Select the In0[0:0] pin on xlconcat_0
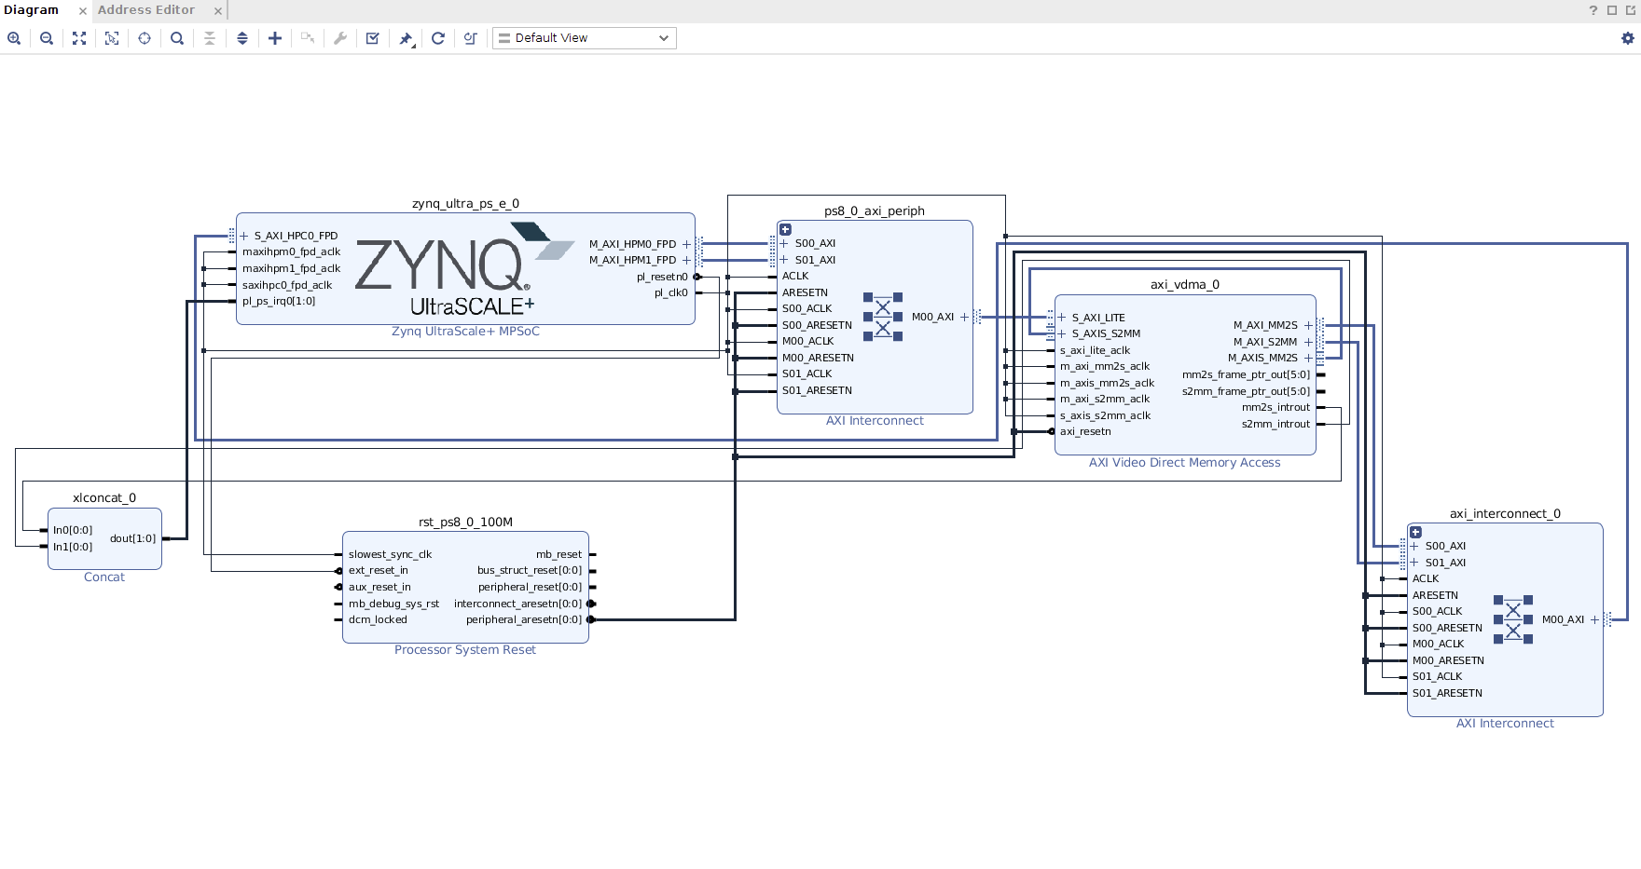 73,530
